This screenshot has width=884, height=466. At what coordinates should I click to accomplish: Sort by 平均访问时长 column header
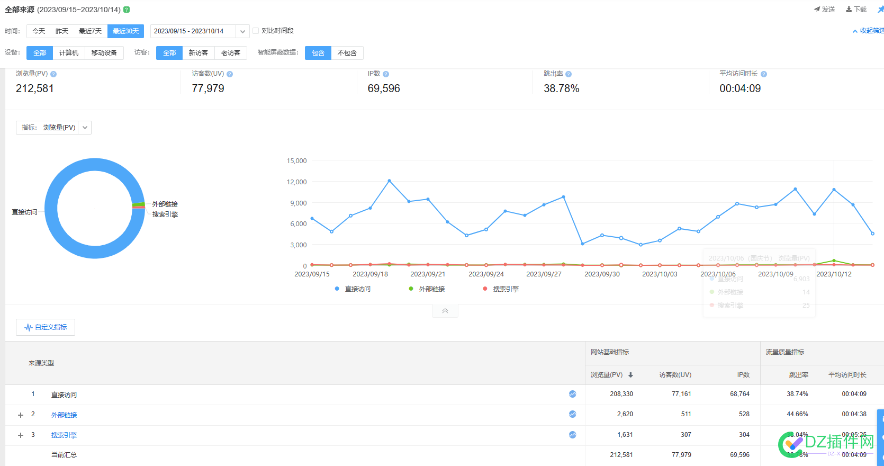(x=847, y=375)
